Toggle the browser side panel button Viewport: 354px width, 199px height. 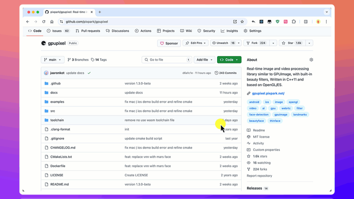pyautogui.click(x=306, y=22)
